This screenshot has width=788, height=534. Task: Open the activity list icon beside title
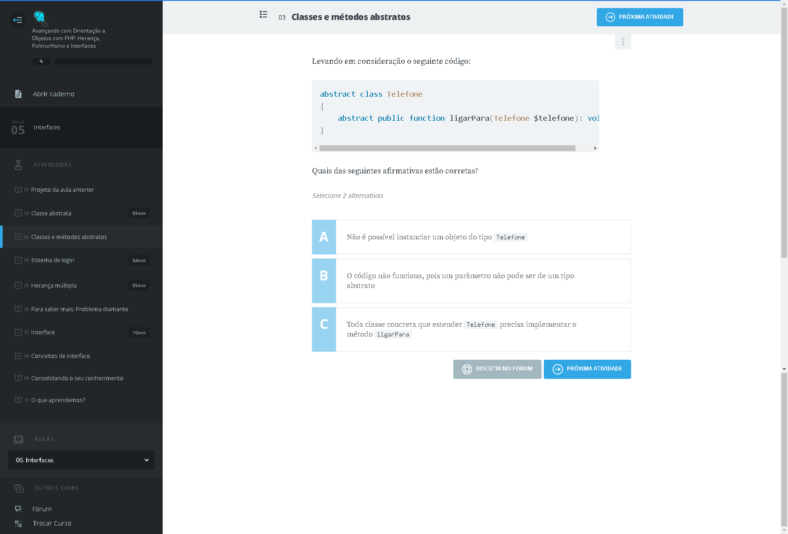[263, 15]
